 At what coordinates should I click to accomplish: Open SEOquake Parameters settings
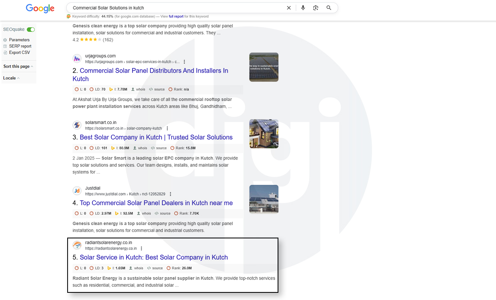19,40
